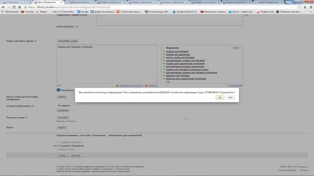The width and height of the screenshot is (314, 176).
Task: Switch to the Дать объявление browser tab
Action: 48,2
